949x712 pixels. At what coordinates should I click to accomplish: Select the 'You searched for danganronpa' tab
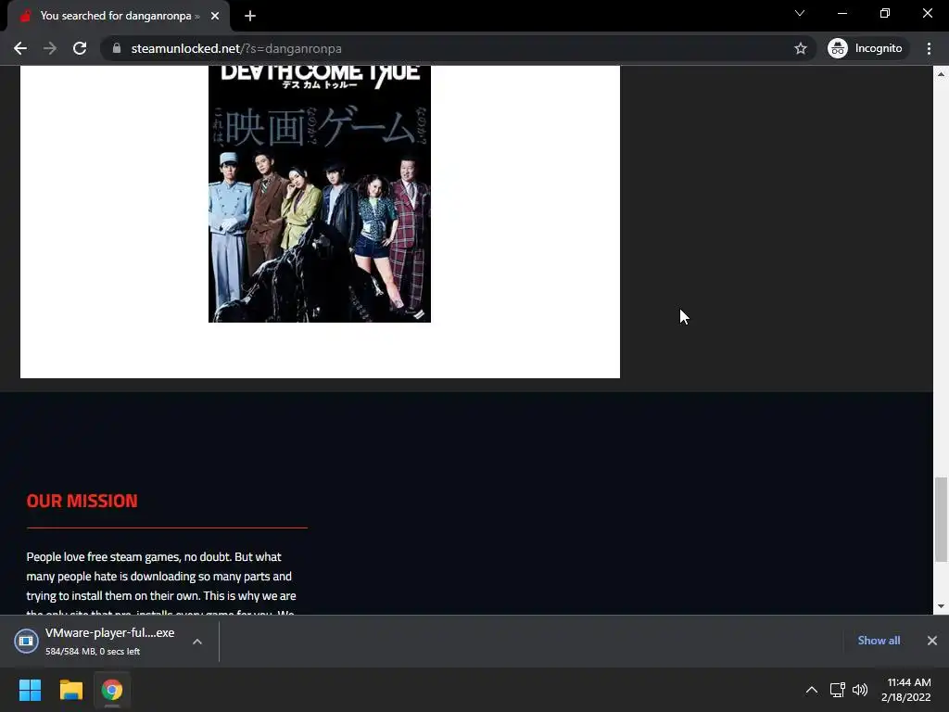pos(119,16)
